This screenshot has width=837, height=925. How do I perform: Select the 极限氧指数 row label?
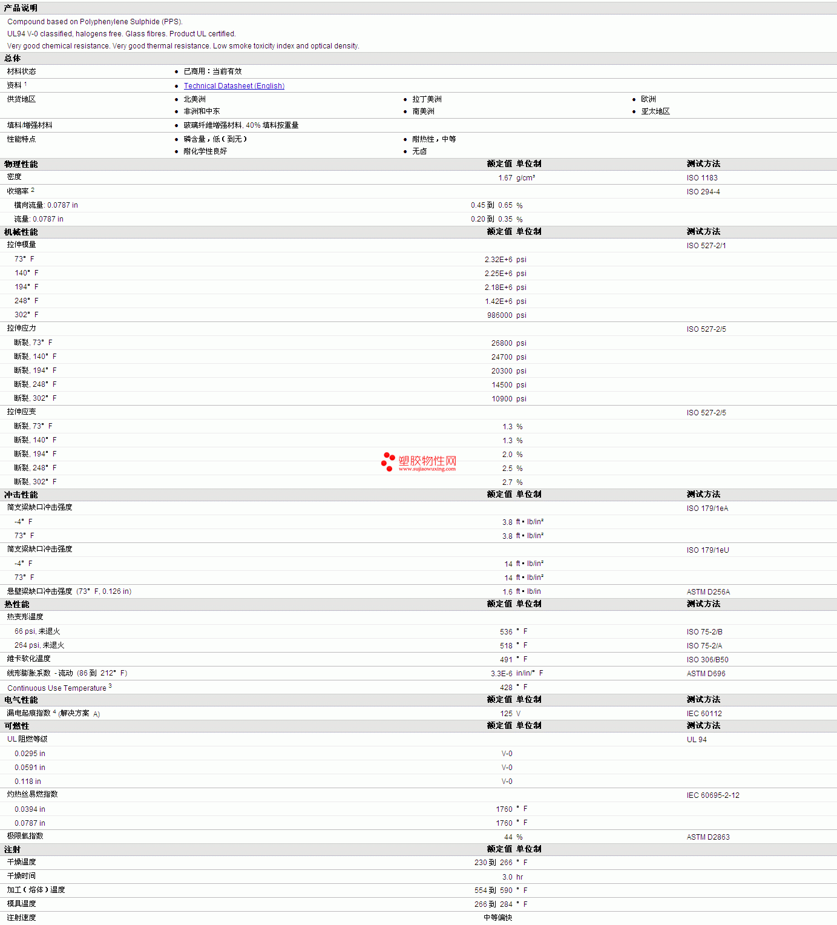25,836
